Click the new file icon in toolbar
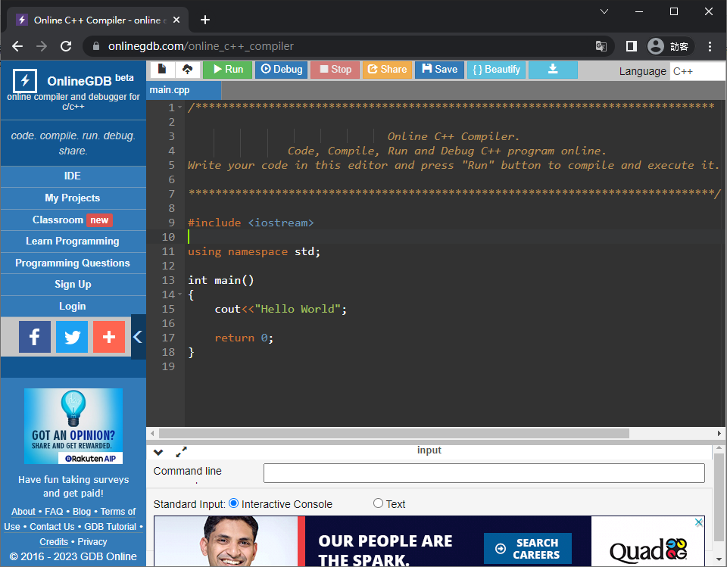This screenshot has height=567, width=727. tap(162, 70)
